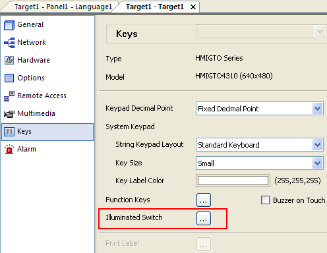Image resolution: width=327 pixels, height=253 pixels.
Task: Open the Alarm siren icon
Action: point(9,149)
